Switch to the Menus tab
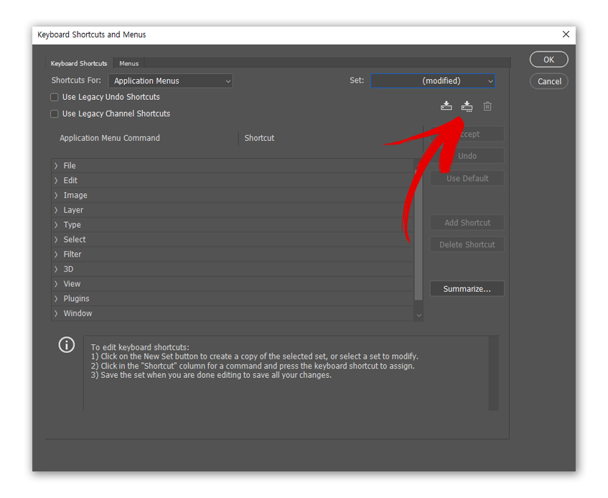The image size is (608, 498). click(128, 63)
